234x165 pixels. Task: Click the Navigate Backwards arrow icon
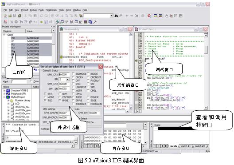click(127, 16)
